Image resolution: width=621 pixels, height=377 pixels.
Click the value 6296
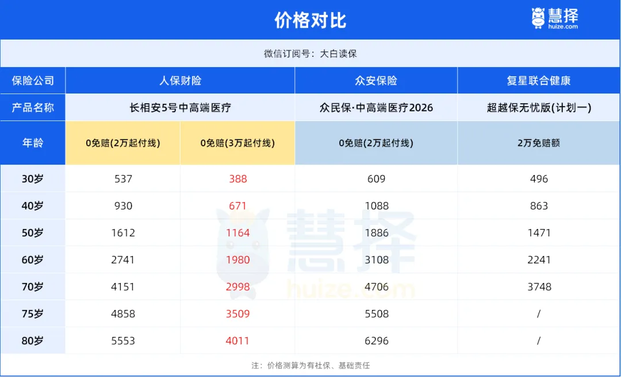coord(377,341)
